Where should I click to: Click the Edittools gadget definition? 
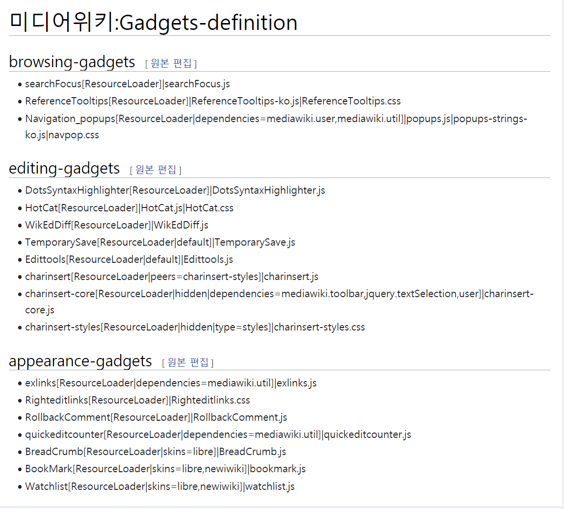tap(129, 259)
